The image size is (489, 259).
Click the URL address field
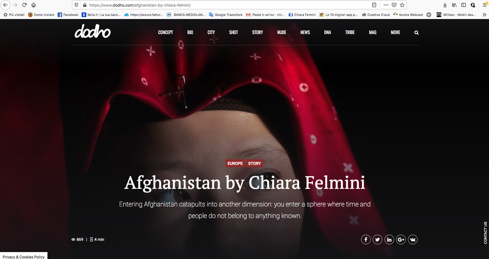[x=229, y=5]
